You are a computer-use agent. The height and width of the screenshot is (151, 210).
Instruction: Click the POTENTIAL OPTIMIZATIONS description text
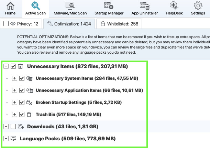tap(113, 45)
